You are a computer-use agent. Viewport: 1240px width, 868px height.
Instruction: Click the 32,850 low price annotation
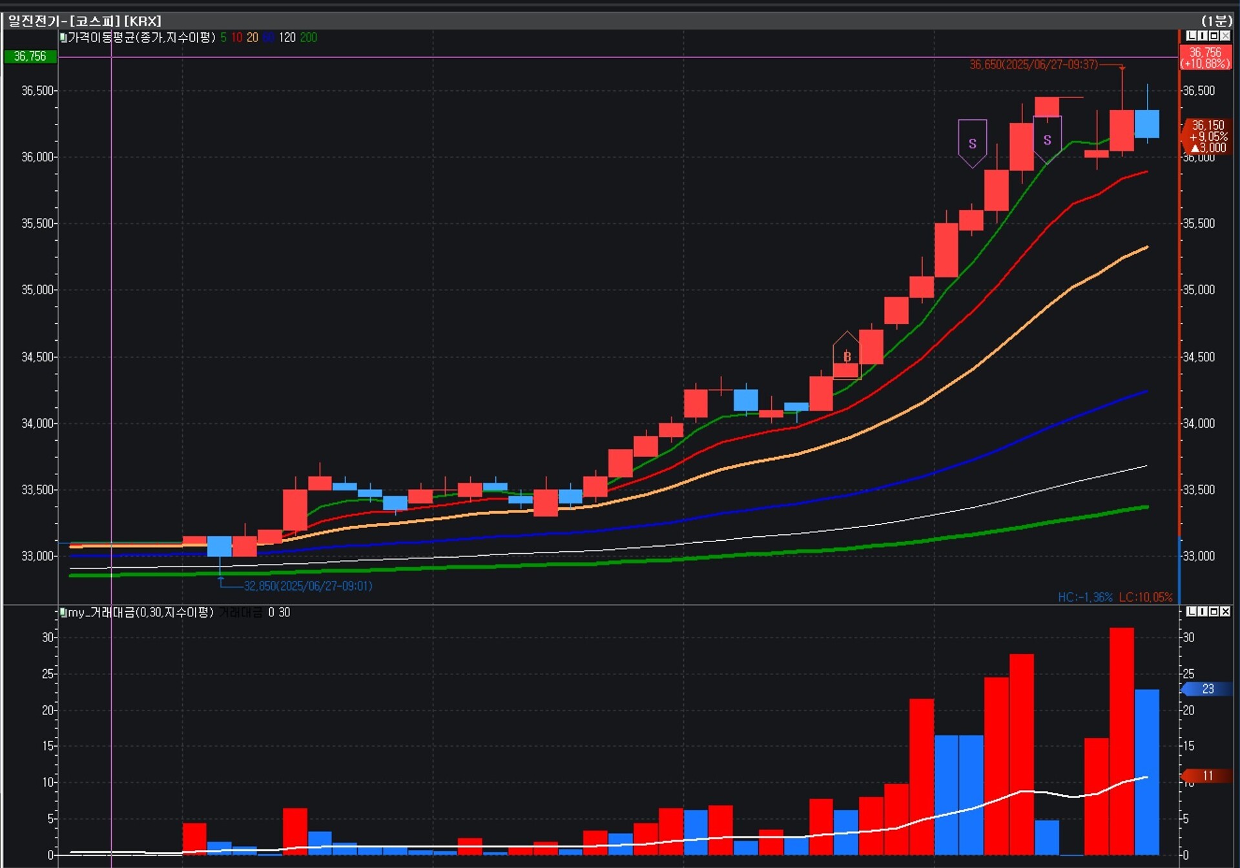coord(307,586)
